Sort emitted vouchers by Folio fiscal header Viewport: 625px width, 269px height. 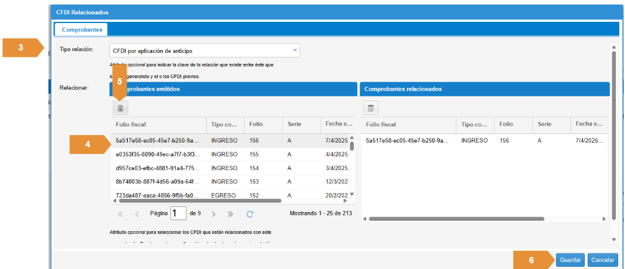click(x=158, y=124)
